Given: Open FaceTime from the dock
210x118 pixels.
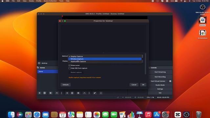Looking at the screenshot, I should click(x=114, y=114).
